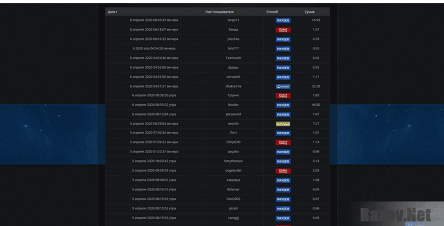
Task: Click the Имя пользователя column header
Action: point(219,11)
